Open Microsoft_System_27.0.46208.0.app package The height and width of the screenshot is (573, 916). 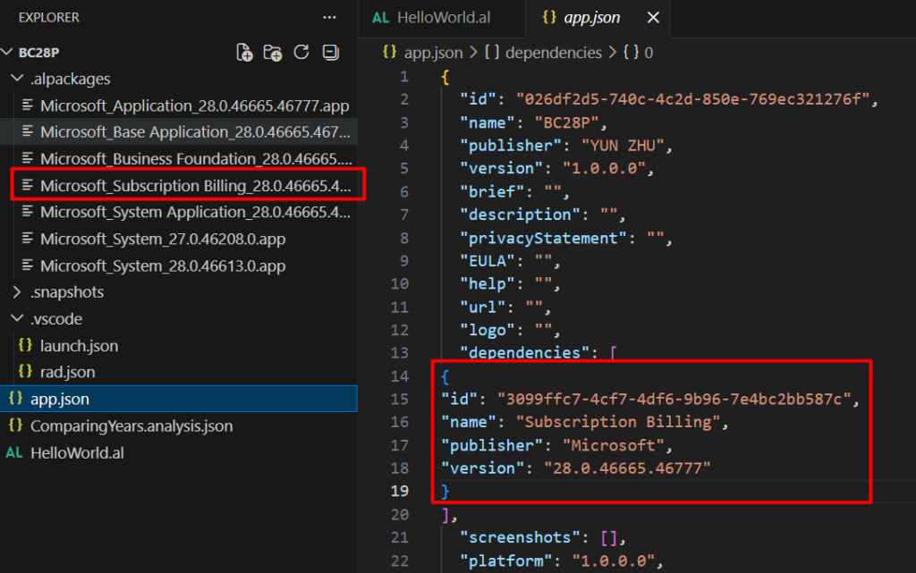pyautogui.click(x=163, y=240)
